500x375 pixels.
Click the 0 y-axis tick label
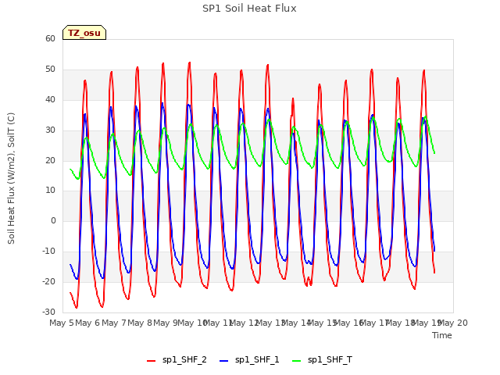(x=53, y=220)
